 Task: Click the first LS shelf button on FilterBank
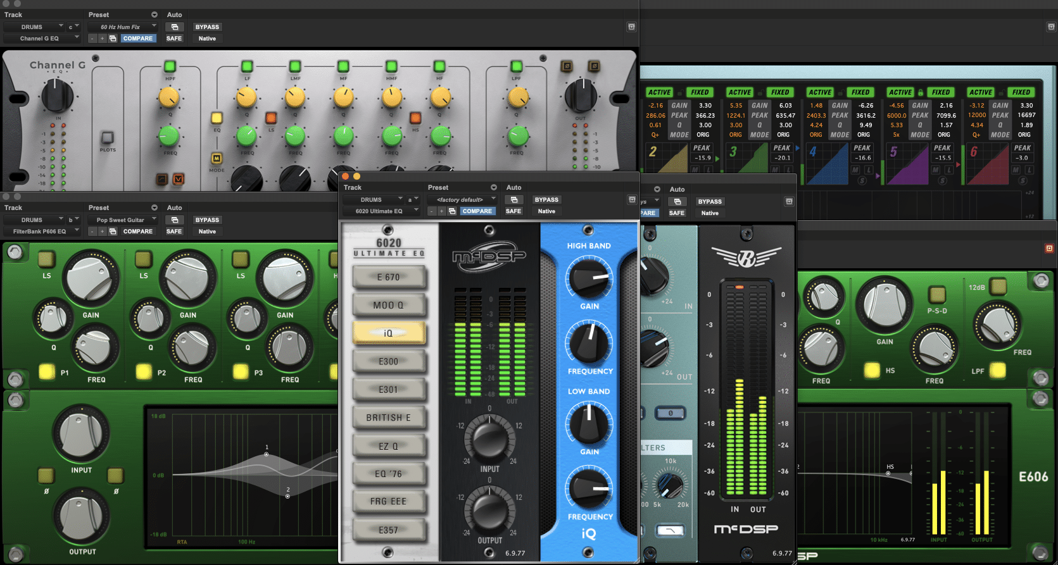click(x=46, y=259)
